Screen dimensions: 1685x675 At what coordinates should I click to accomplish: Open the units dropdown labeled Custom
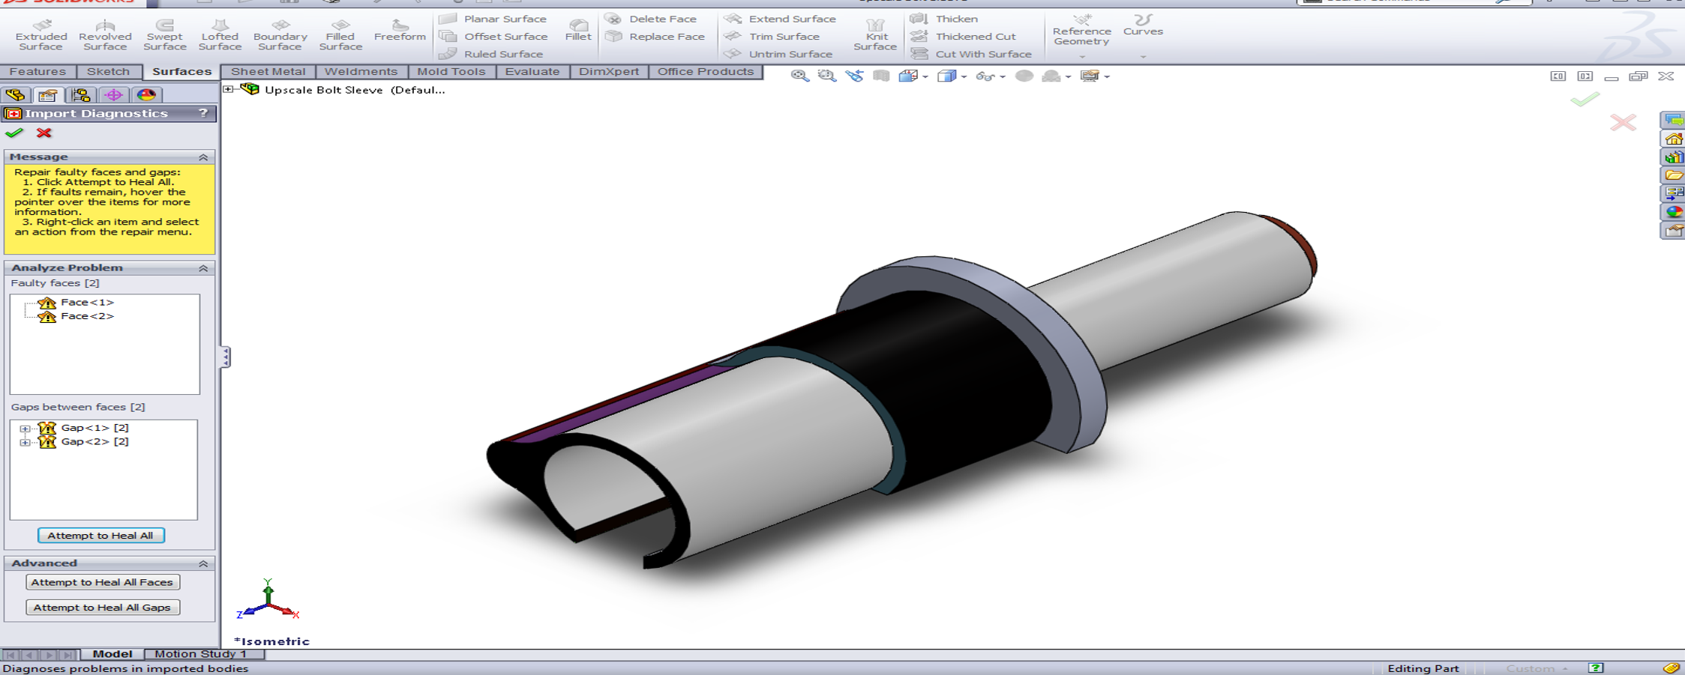tap(1537, 668)
